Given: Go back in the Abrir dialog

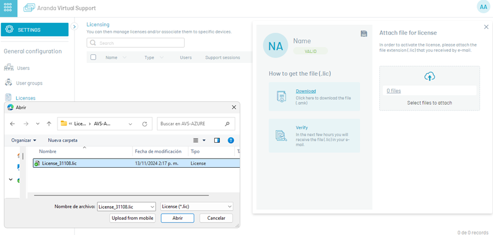Looking at the screenshot, I should 12,124.
